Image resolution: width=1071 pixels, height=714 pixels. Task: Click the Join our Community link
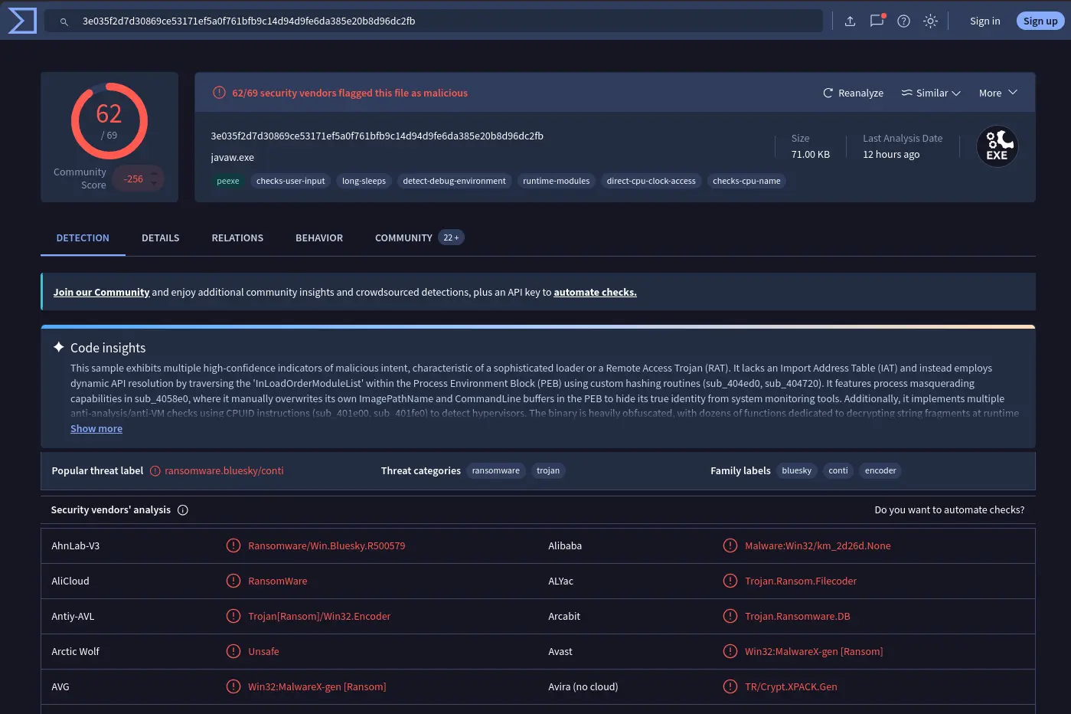click(101, 293)
